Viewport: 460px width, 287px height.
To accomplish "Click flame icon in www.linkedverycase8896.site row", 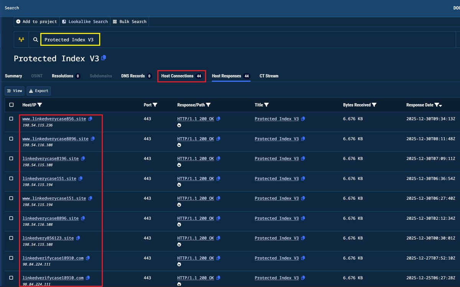I will [179, 145].
